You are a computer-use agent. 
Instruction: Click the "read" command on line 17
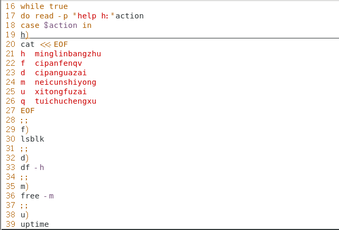pyautogui.click(x=44, y=16)
